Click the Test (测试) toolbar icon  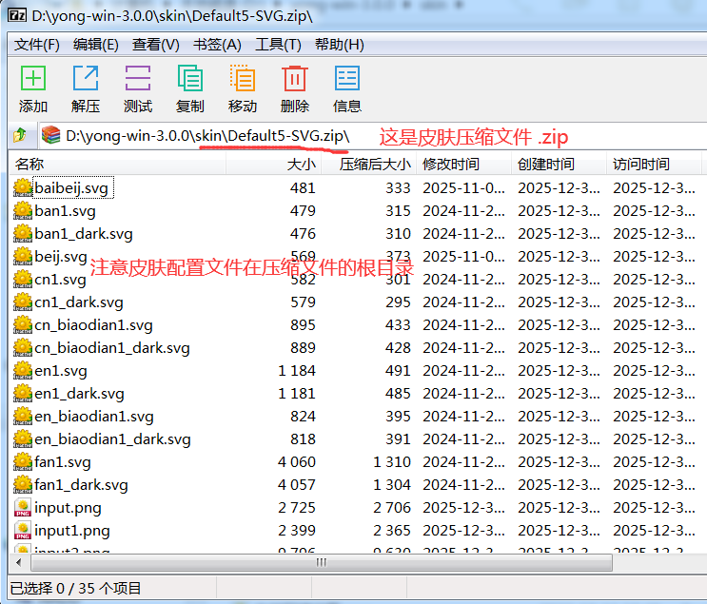(138, 79)
